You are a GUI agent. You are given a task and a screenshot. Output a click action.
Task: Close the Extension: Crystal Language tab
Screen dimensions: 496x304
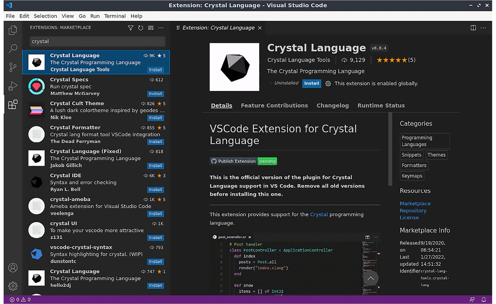(260, 28)
